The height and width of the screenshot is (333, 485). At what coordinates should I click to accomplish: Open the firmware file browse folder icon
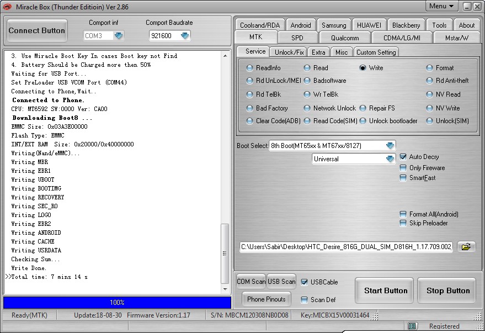tap(466, 247)
